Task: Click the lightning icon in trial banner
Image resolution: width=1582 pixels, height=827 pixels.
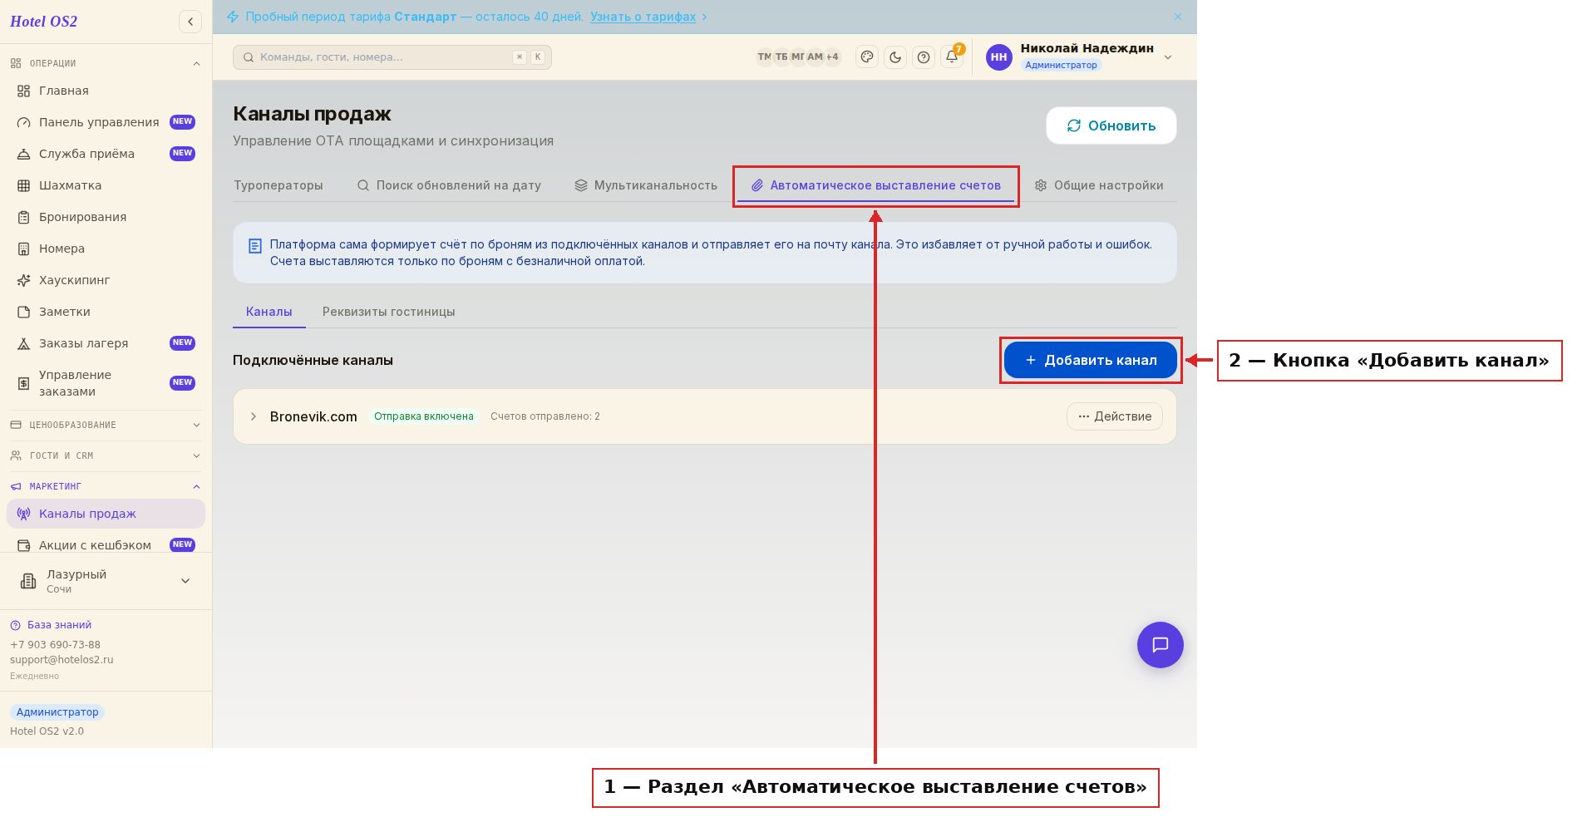Action: (233, 17)
